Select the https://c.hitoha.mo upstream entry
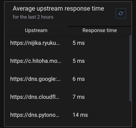The height and width of the screenshot is (128, 136). click(x=36, y=61)
